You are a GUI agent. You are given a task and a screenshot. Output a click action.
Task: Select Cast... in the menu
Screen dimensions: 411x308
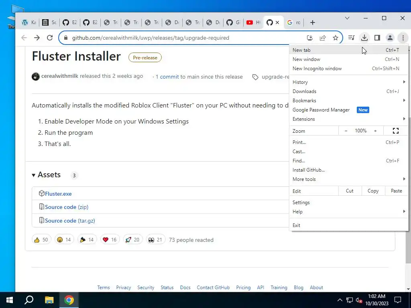349,151
